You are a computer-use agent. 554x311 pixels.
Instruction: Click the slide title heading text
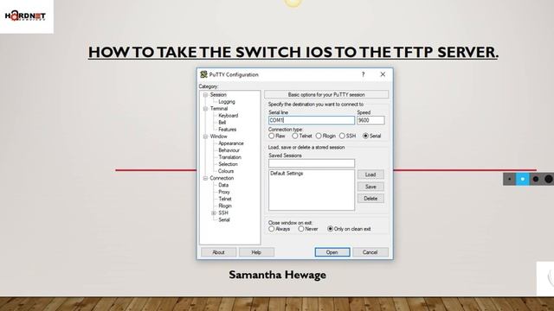(293, 52)
